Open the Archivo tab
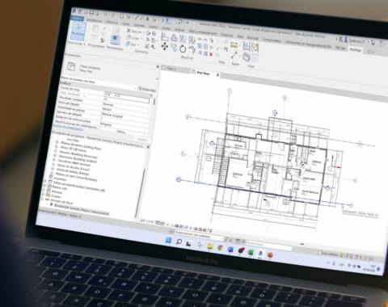This screenshot has height=307, width=388. [77, 19]
